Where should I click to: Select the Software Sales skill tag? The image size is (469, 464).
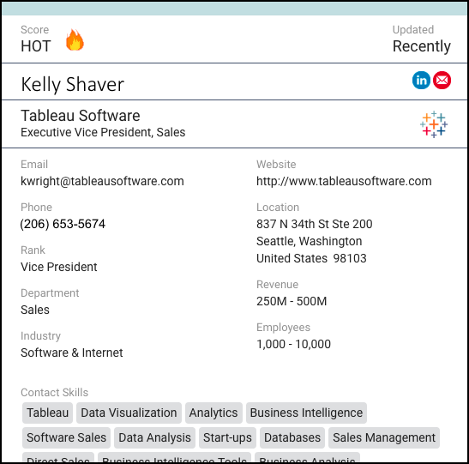point(66,437)
